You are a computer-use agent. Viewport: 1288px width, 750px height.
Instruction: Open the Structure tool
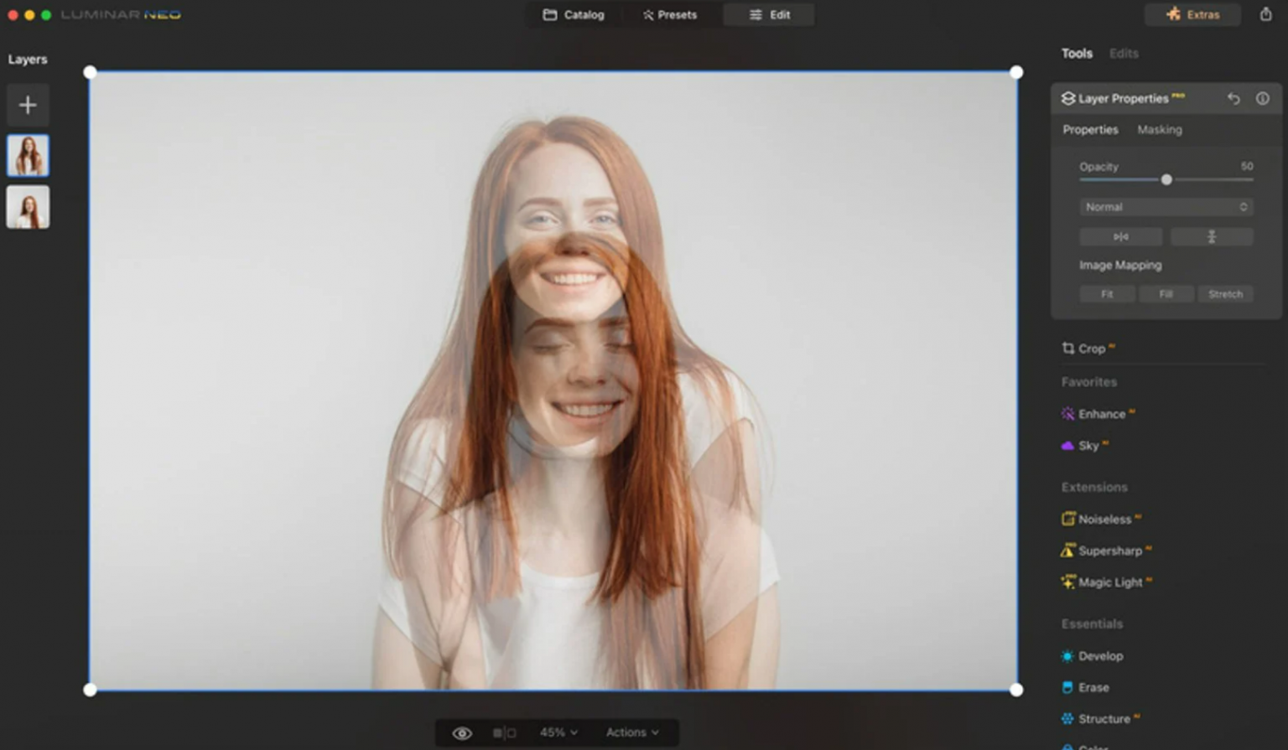coord(1101,719)
